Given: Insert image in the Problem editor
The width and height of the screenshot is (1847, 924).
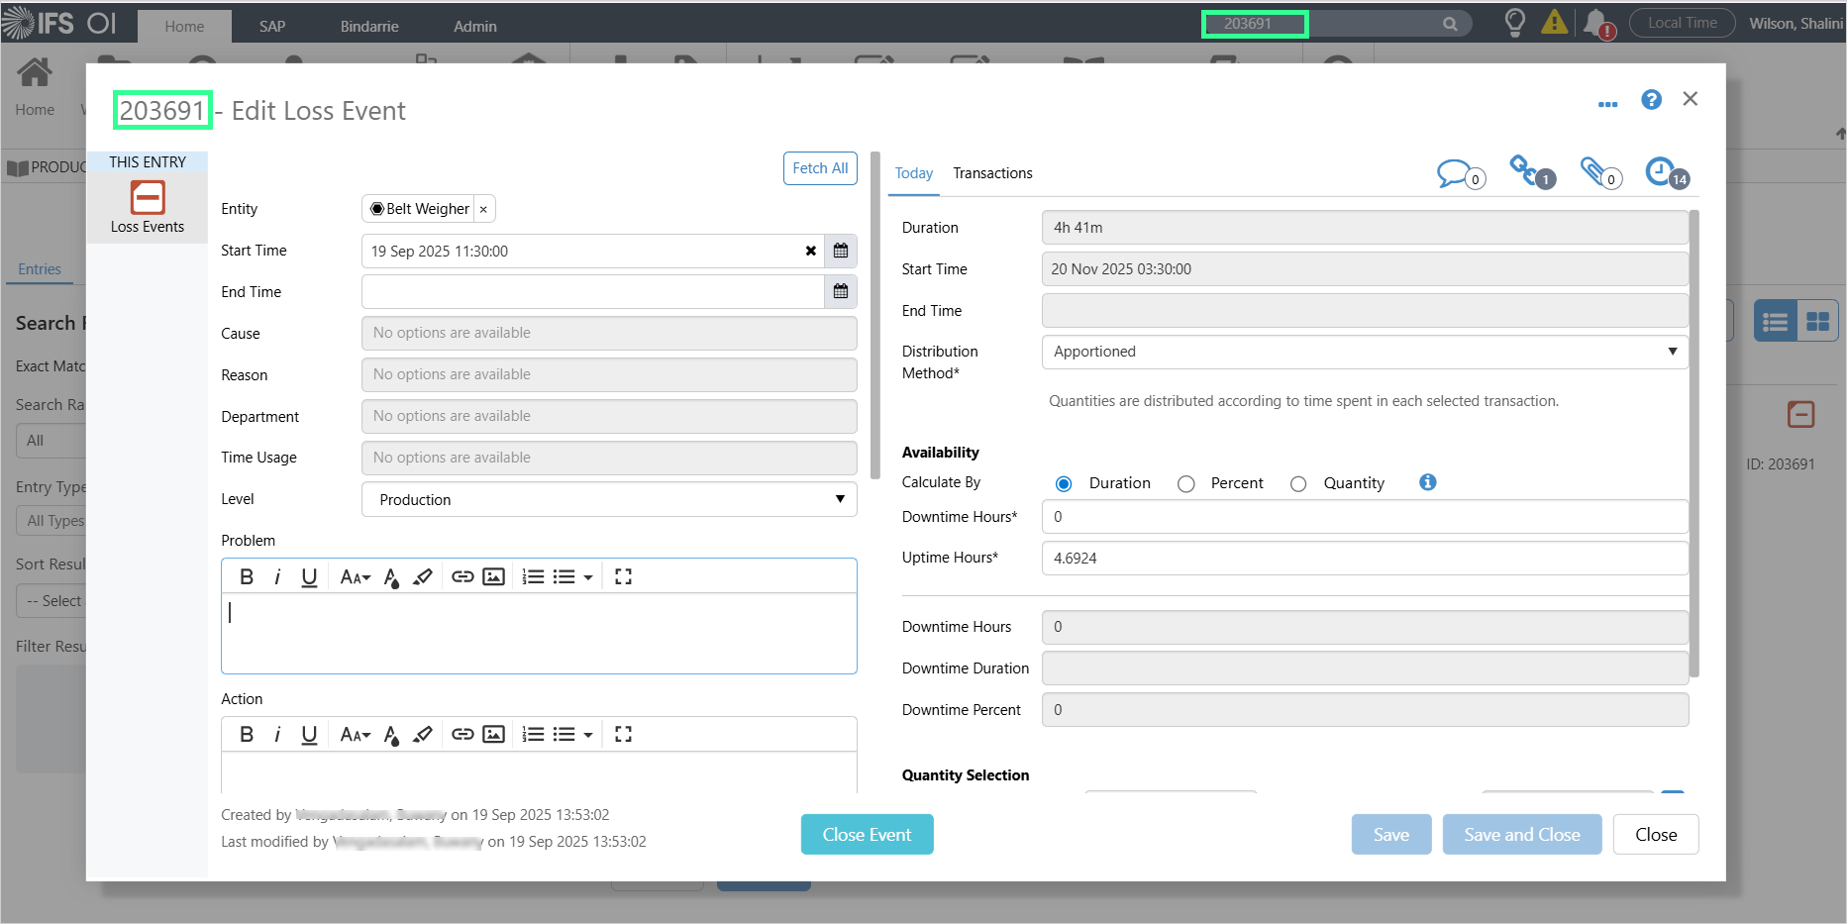Looking at the screenshot, I should tap(493, 576).
